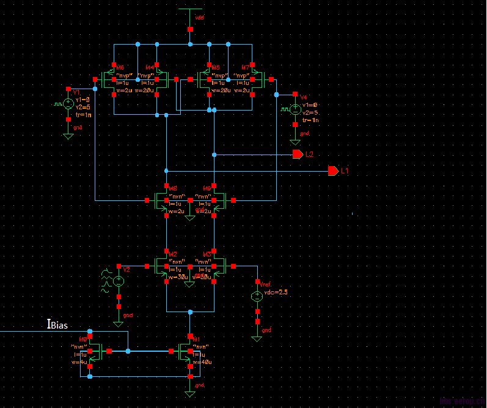This screenshot has height=408, width=487.
Task: Click the L1 pin name text
Action: tap(345, 171)
